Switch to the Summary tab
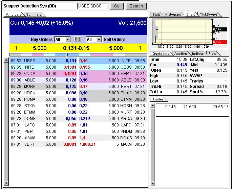Viewport: 233px width, 190px height. (x=34, y=15)
